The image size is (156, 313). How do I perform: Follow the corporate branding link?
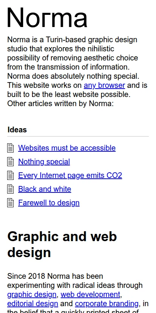[107, 303]
